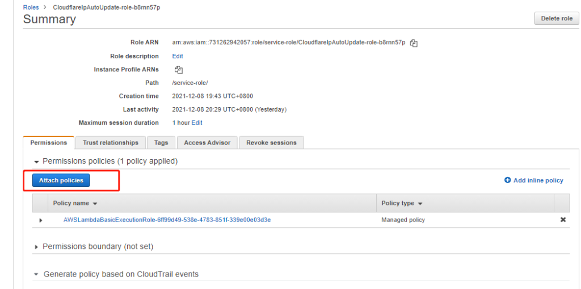The image size is (581, 289).
Task: Open the AWSLambdaBasicExecutionRole policy link
Action: [167, 220]
